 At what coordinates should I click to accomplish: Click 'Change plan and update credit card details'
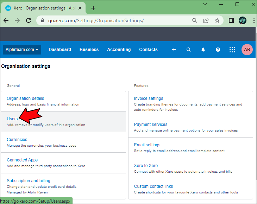tap(42, 187)
